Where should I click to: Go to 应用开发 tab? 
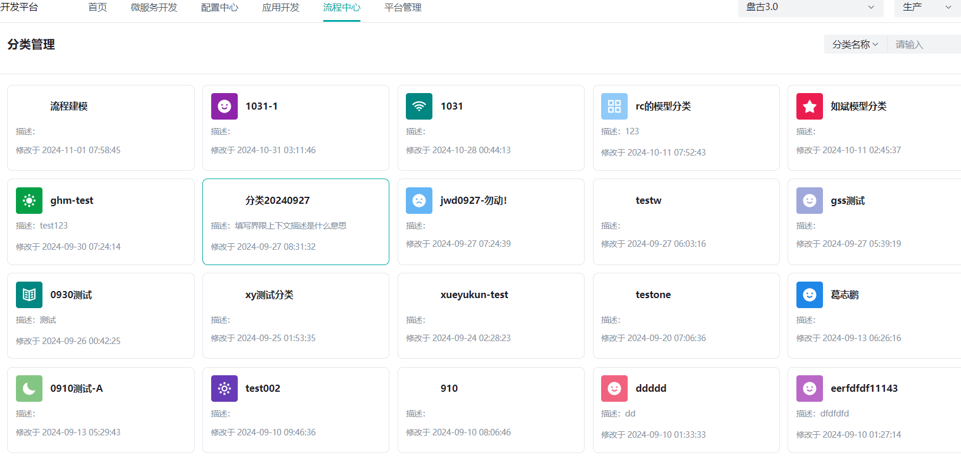(281, 8)
